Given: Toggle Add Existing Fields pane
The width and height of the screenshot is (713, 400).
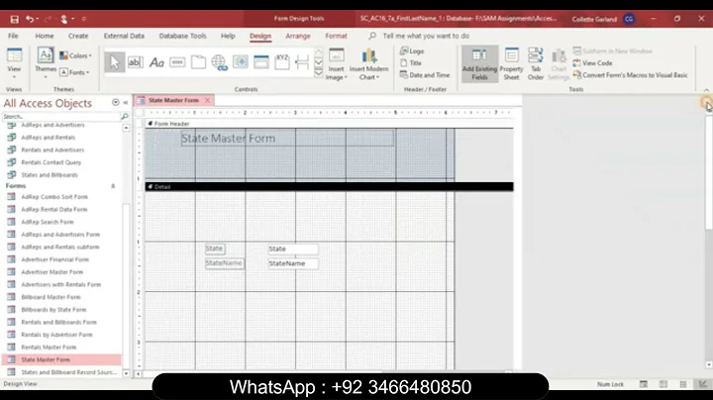Looking at the screenshot, I should (479, 64).
